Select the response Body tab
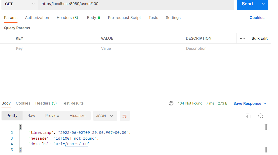Viewport: 278px width, 155px height. [6, 103]
